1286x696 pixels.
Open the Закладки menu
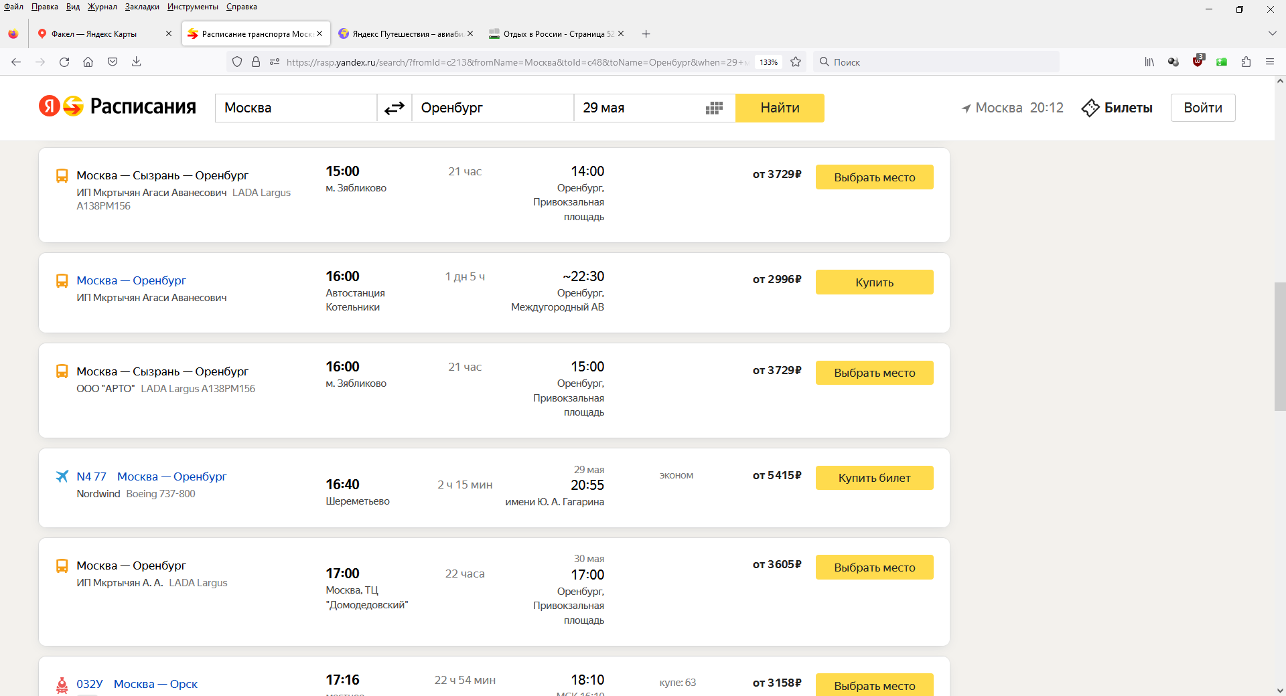[x=142, y=7]
